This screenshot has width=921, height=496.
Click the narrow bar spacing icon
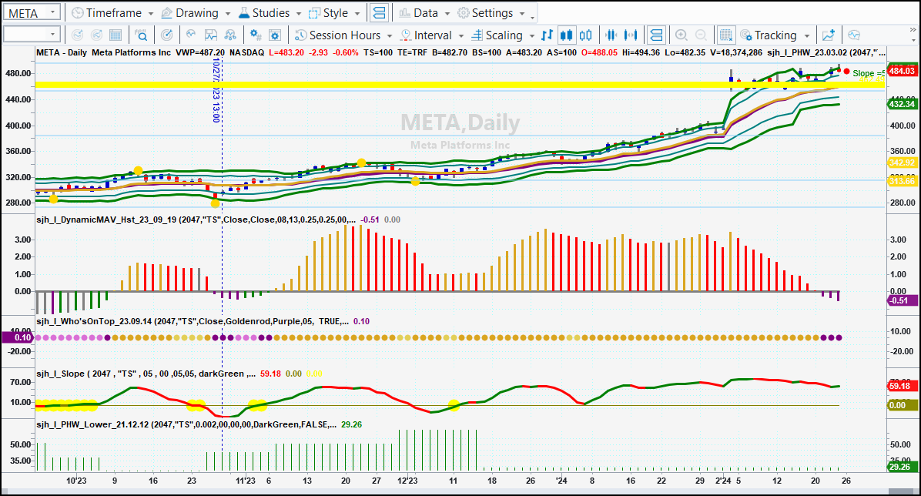(x=611, y=35)
